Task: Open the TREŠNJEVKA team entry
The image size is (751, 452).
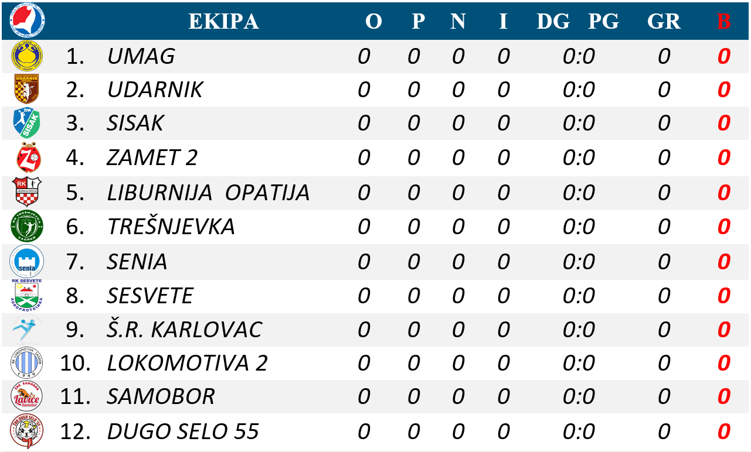Action: 171,226
